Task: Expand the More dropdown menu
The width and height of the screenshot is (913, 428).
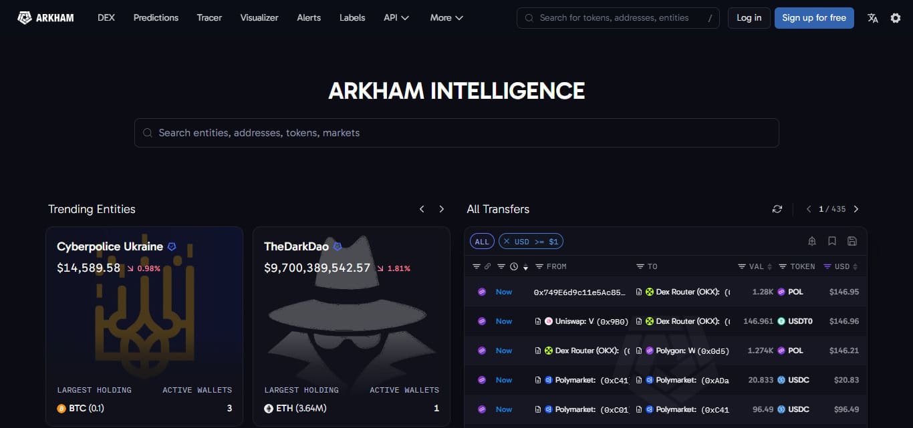Action: click(x=446, y=18)
